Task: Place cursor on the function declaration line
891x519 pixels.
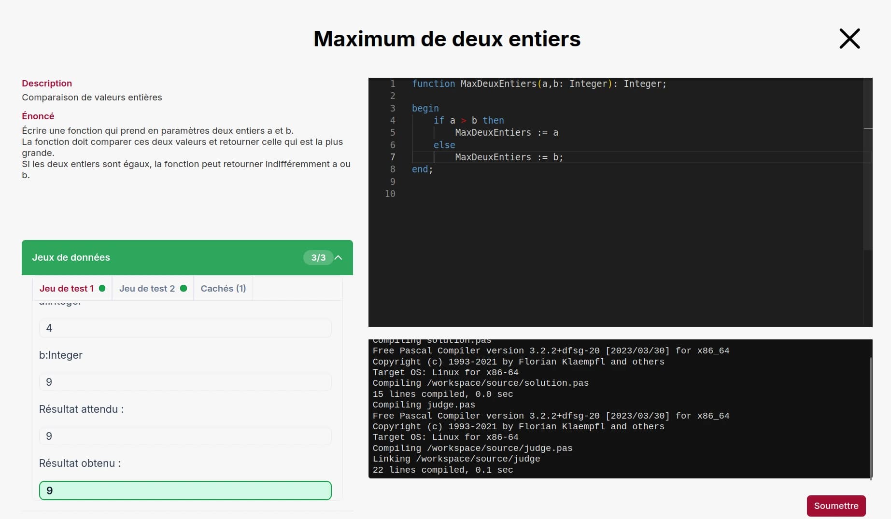Action: (538, 84)
